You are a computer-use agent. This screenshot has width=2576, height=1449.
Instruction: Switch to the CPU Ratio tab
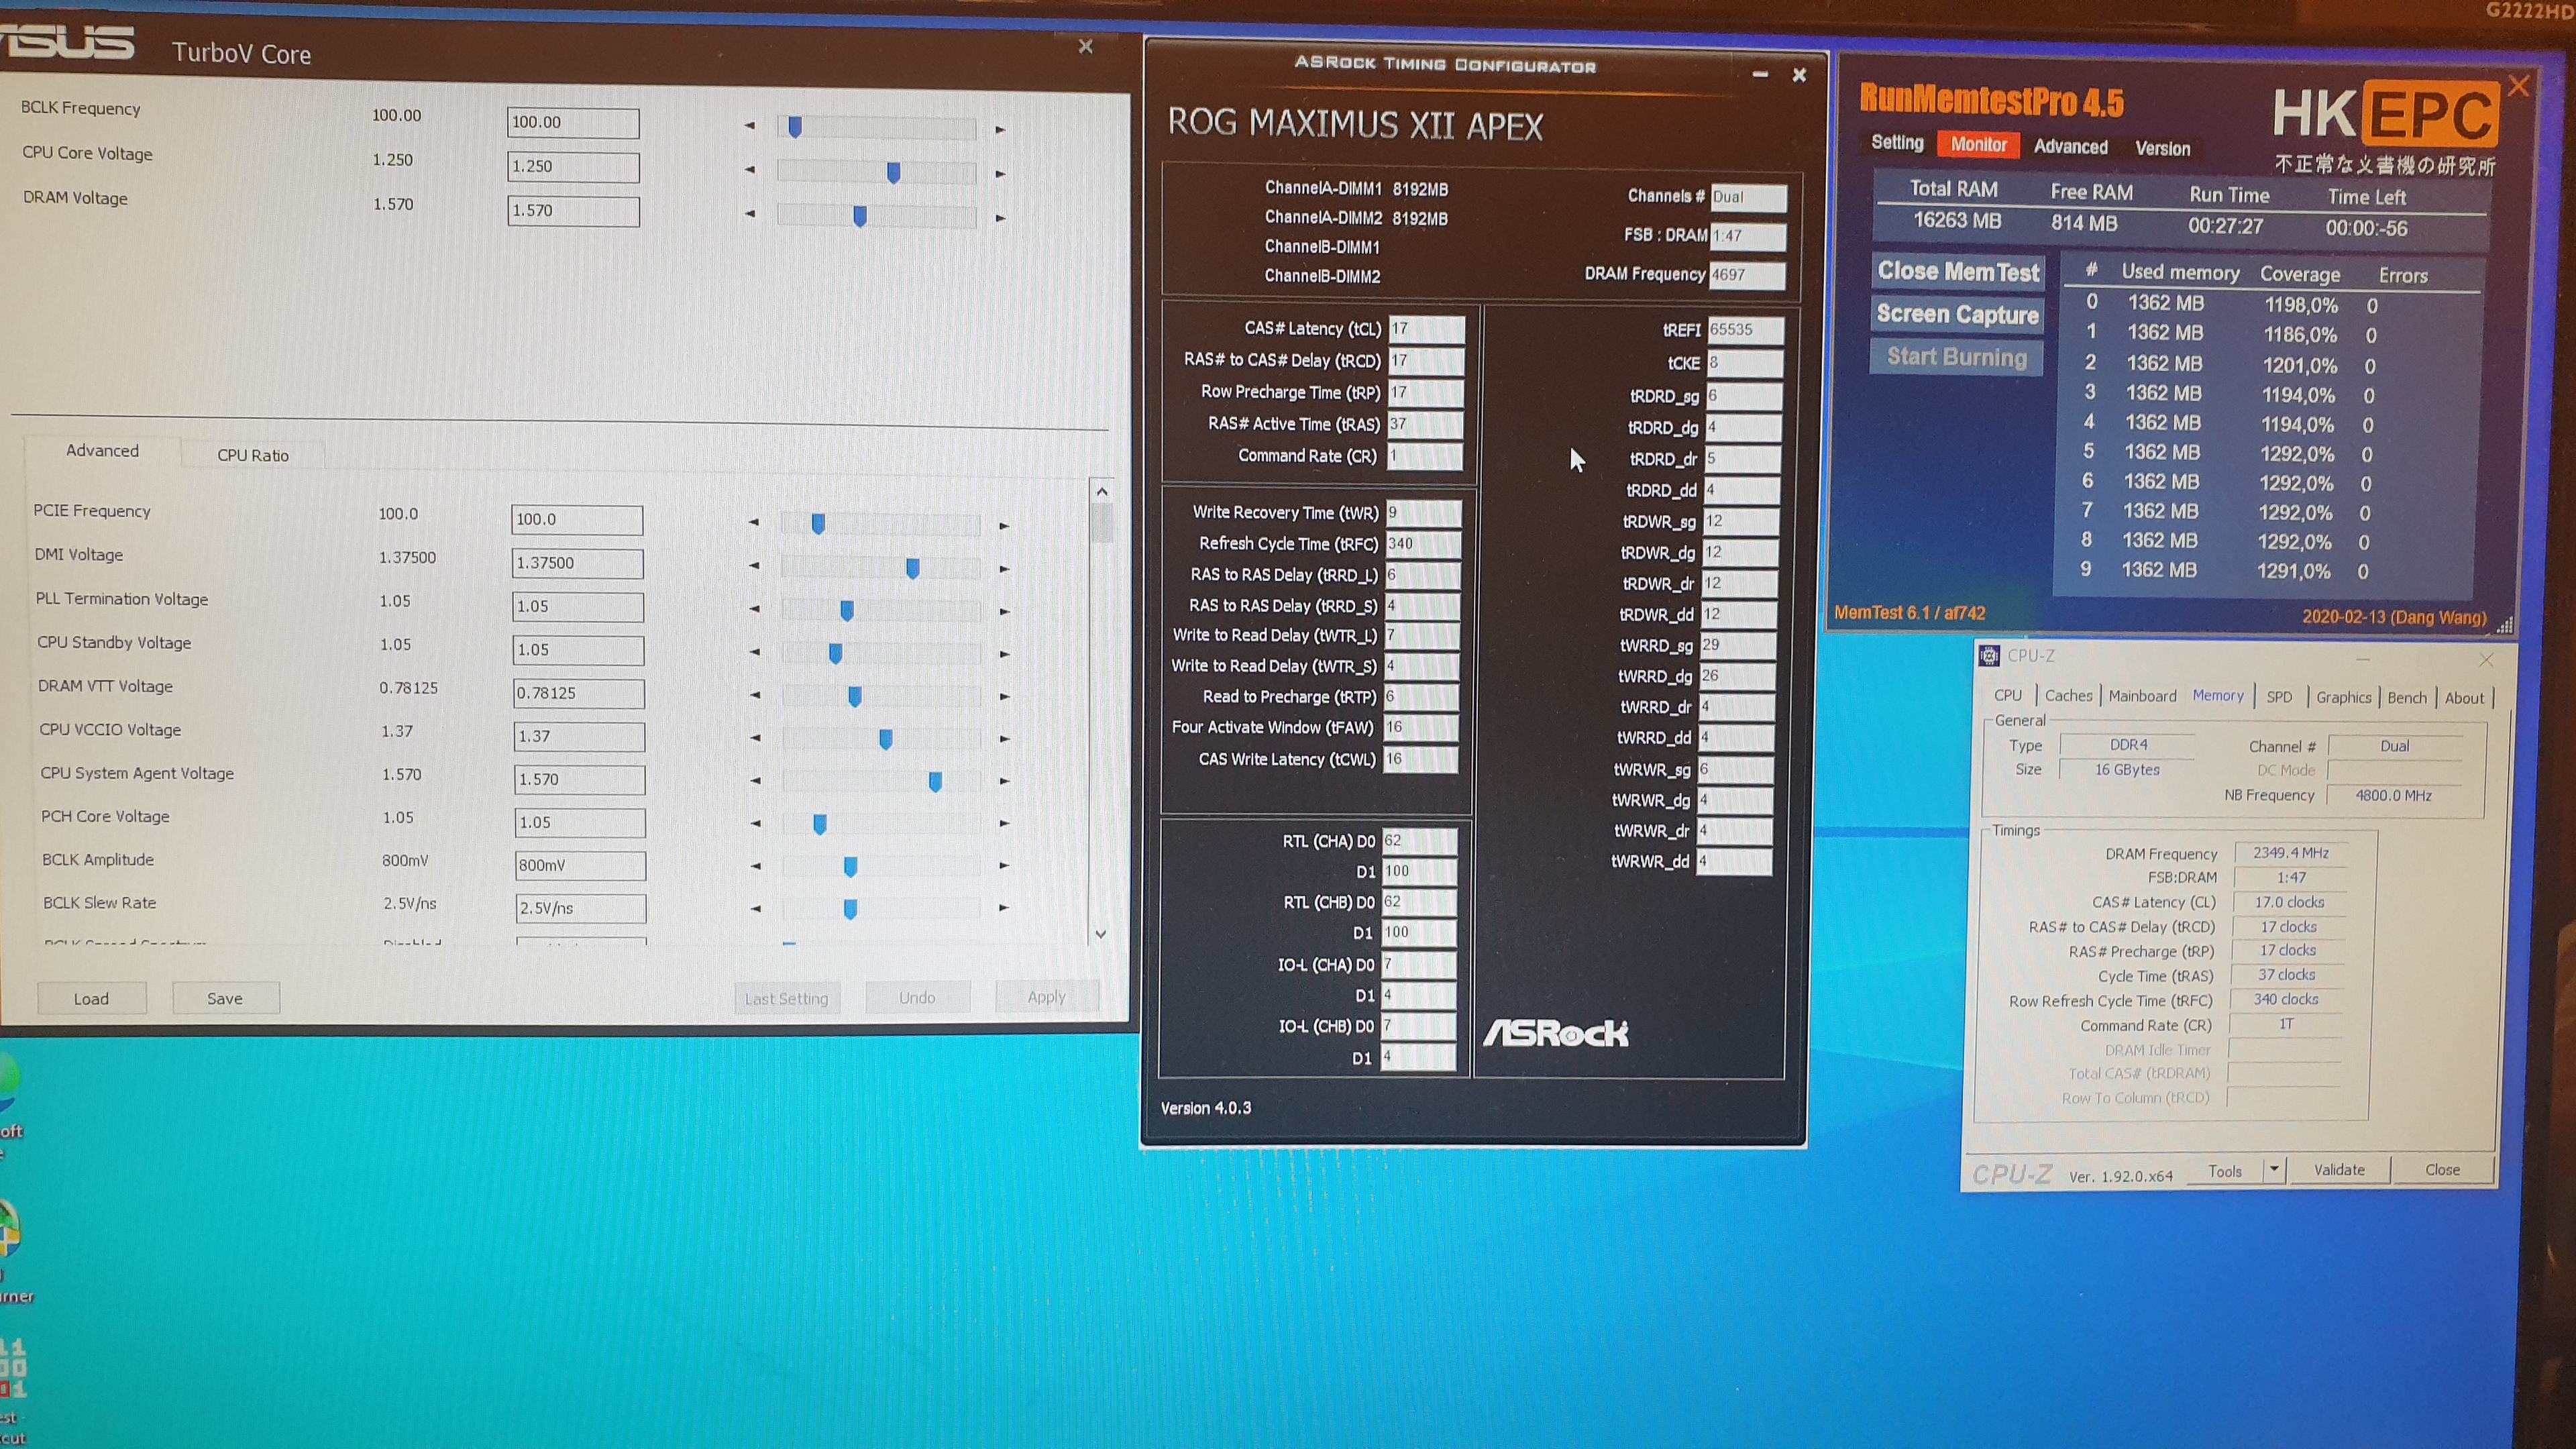[253, 455]
